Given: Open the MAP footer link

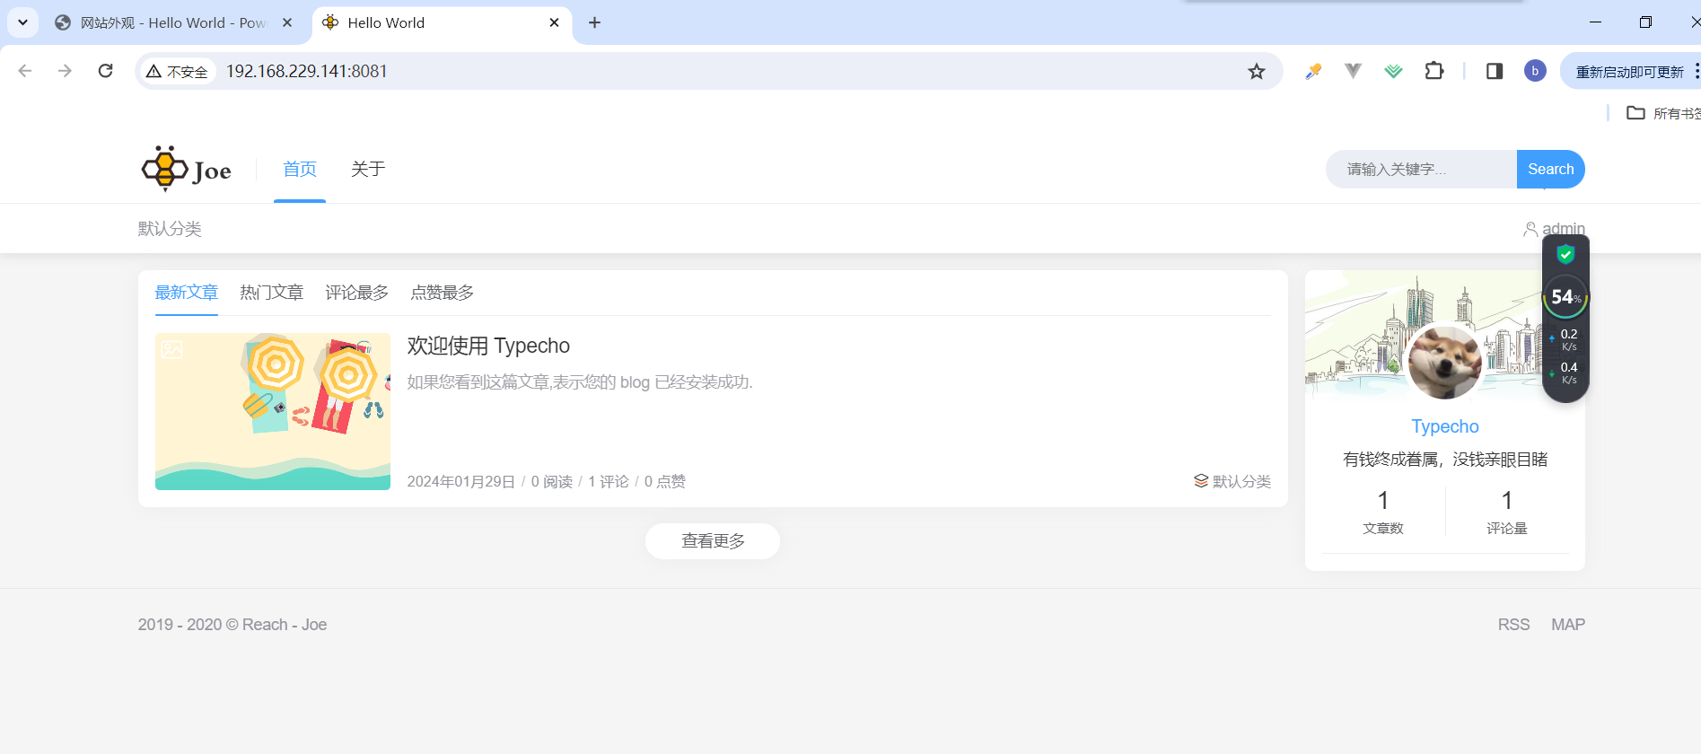Looking at the screenshot, I should click(x=1568, y=625).
